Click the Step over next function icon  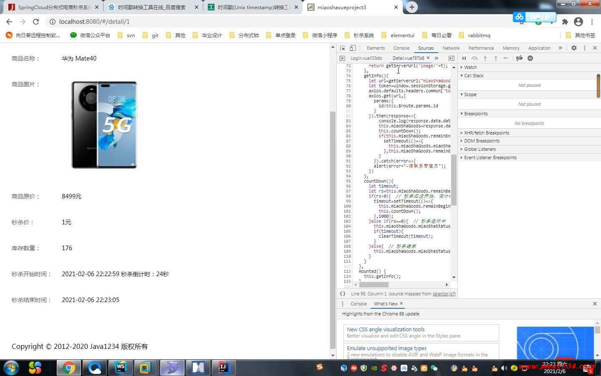[x=475, y=58]
